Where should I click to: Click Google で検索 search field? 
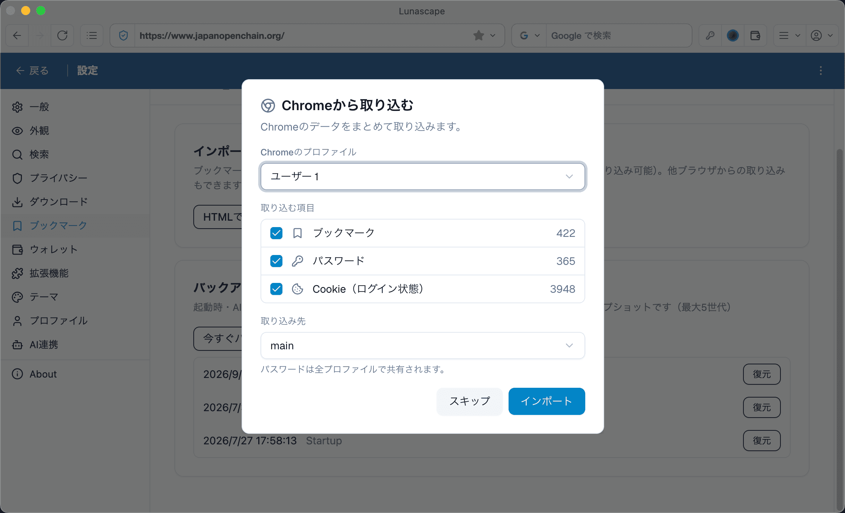point(618,35)
